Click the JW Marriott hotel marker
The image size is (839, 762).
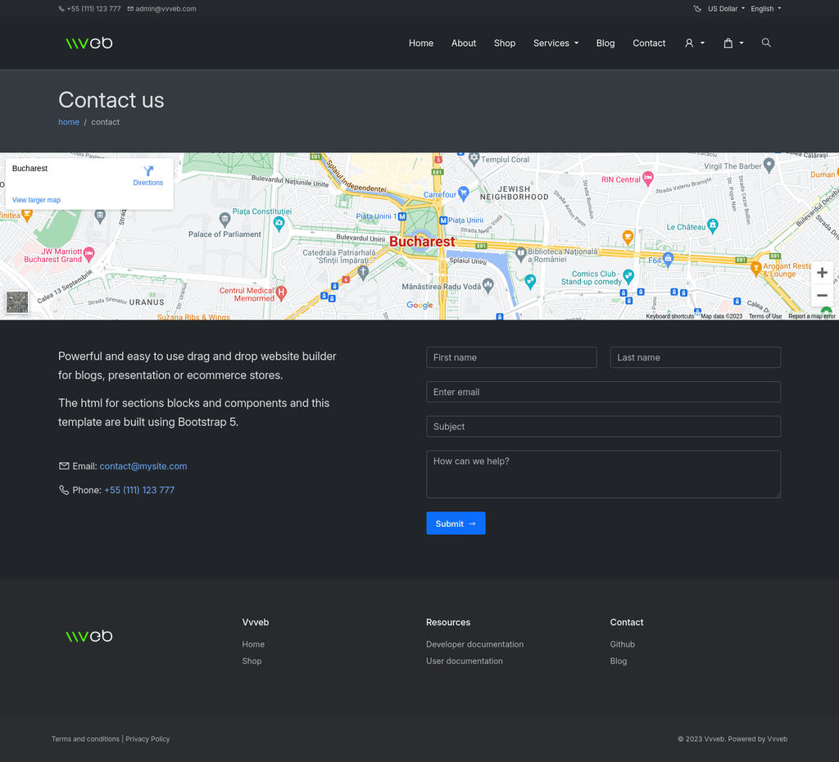click(x=88, y=254)
